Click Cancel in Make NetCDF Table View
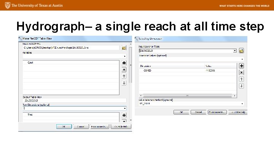The width and height of the screenshot is (274, 154). (x=81, y=127)
